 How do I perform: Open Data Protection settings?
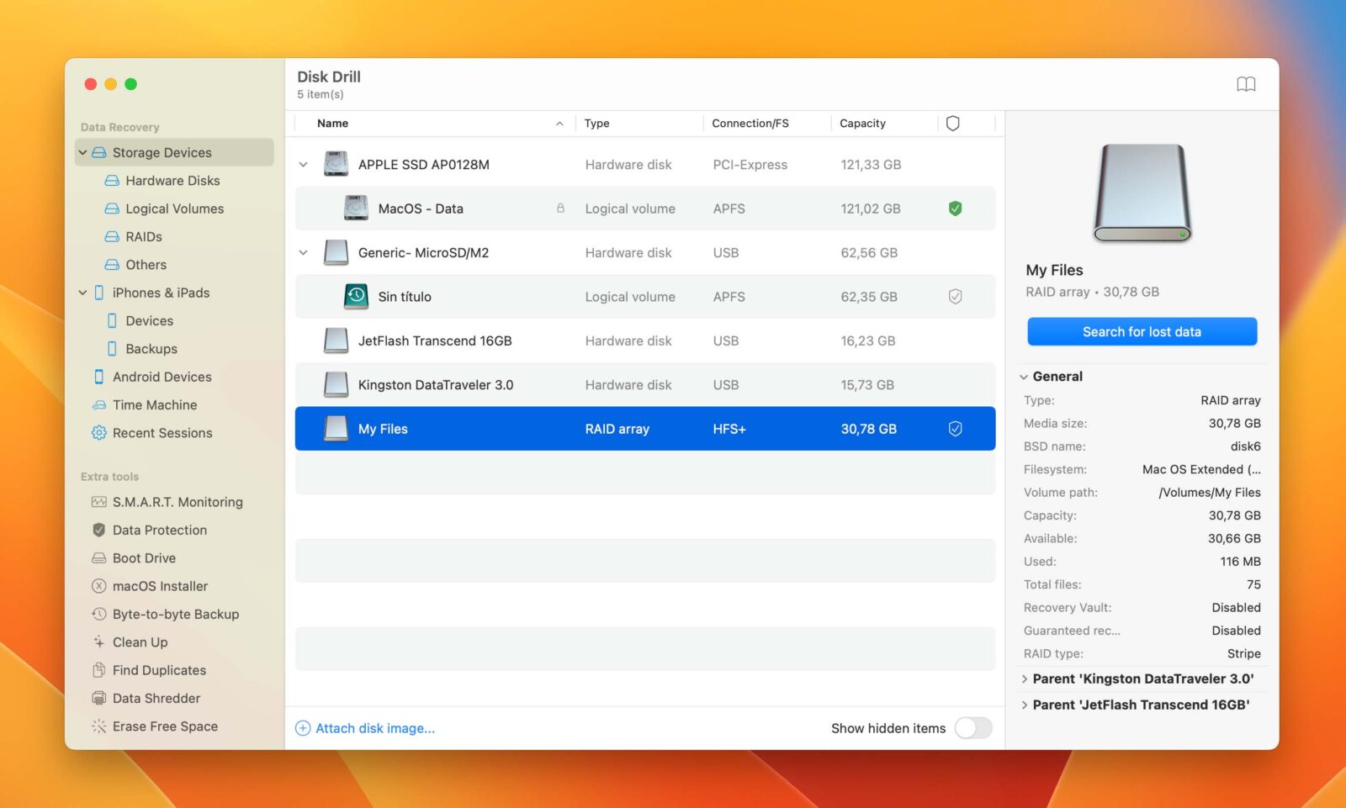[160, 530]
